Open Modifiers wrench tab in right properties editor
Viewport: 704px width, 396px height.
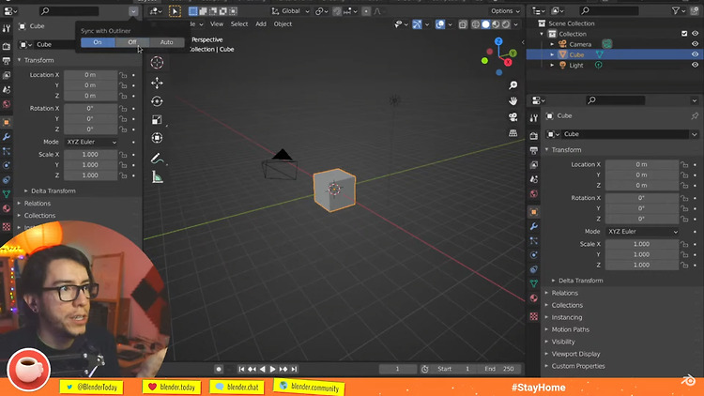click(x=533, y=226)
